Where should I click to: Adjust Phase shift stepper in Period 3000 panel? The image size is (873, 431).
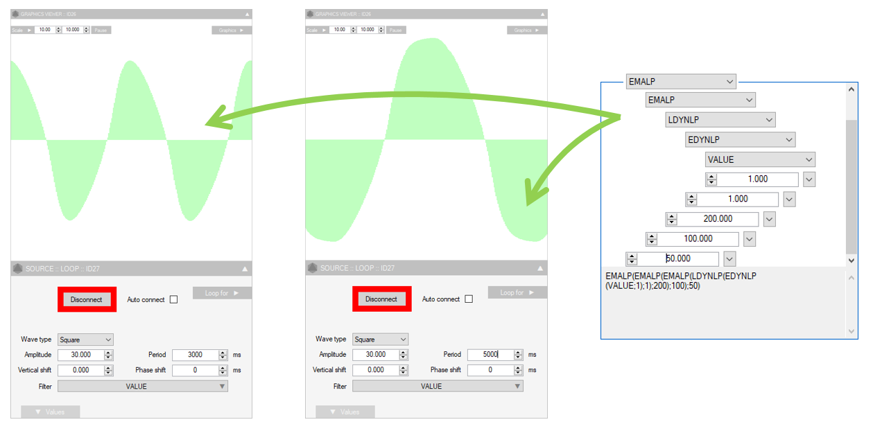[223, 370]
